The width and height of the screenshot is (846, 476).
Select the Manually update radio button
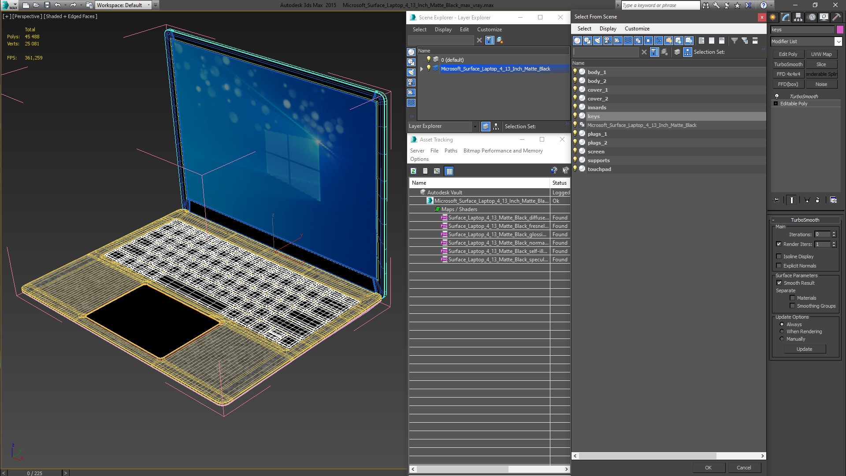point(782,339)
